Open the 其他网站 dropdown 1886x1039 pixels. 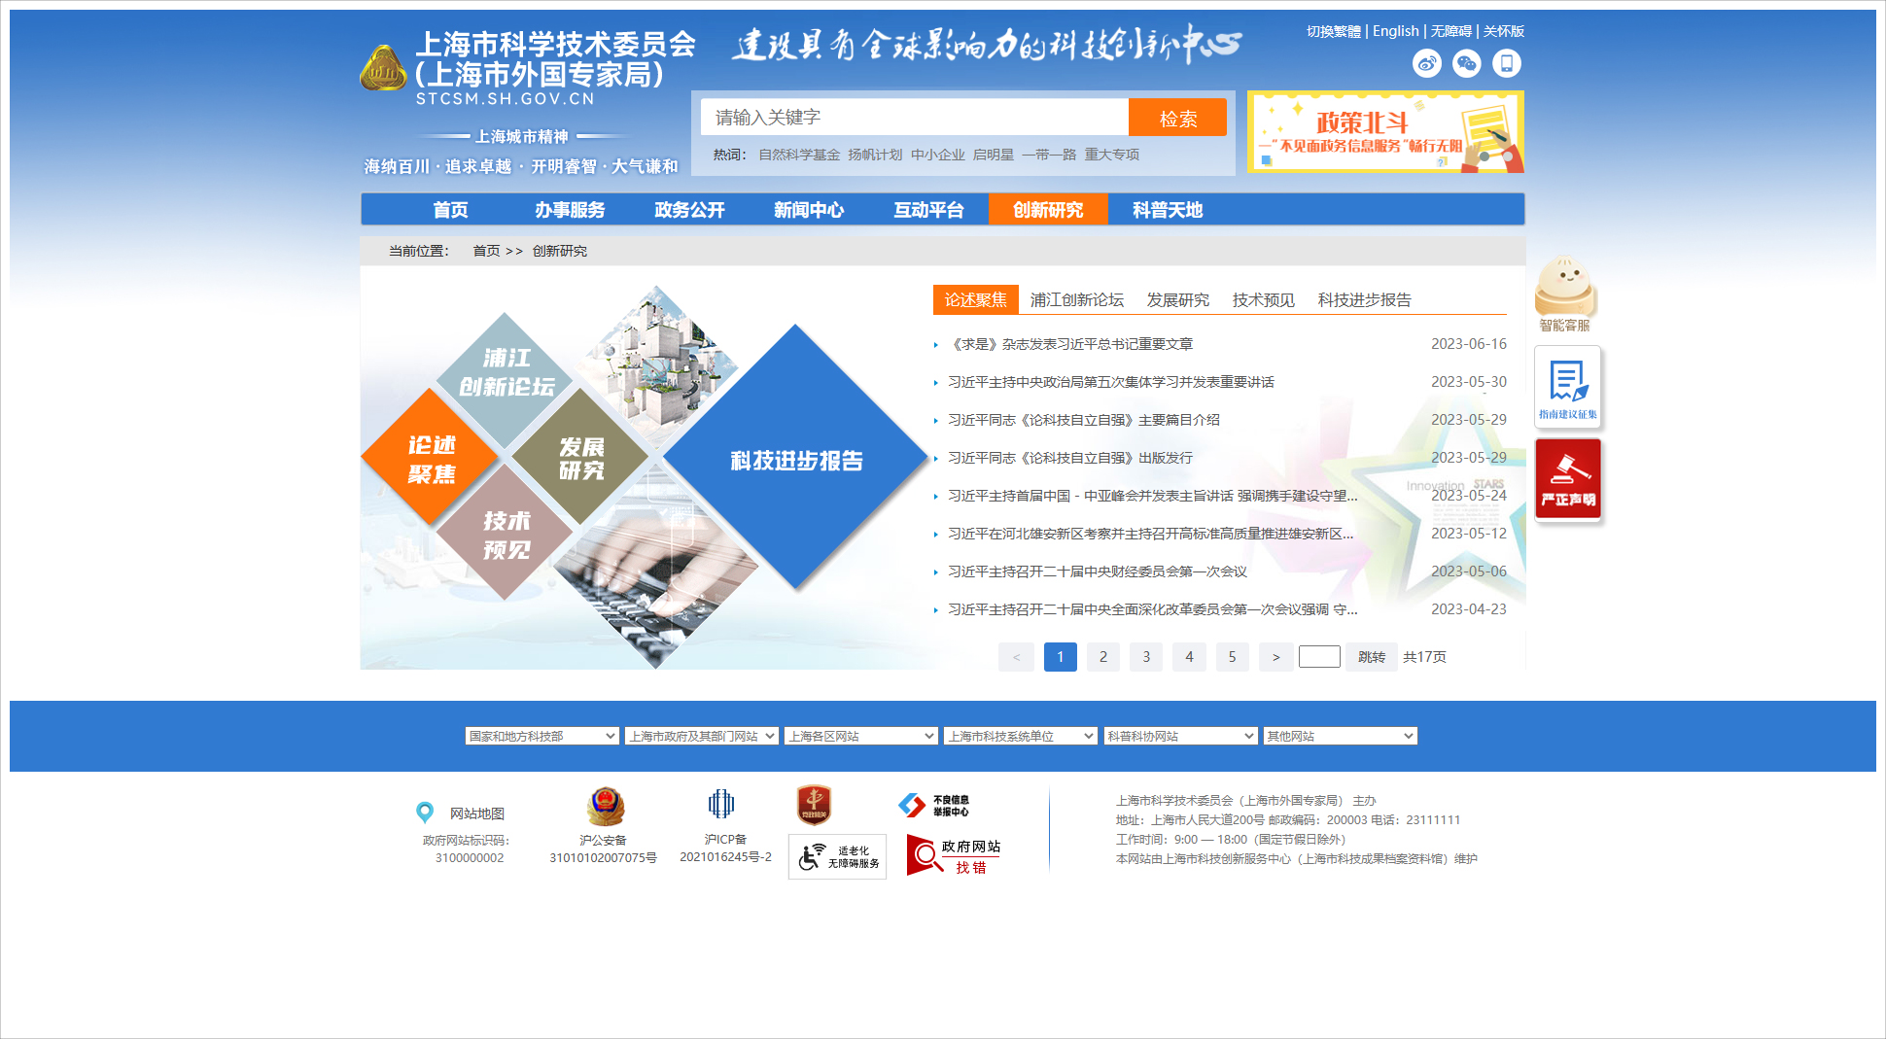(x=1339, y=737)
